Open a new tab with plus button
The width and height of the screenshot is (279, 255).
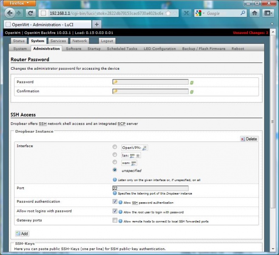(x=97, y=24)
